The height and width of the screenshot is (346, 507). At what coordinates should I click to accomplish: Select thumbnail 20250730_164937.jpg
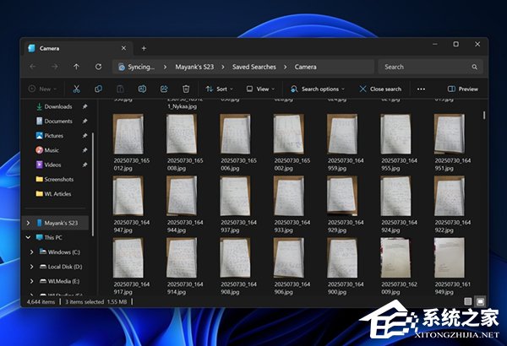236,196
